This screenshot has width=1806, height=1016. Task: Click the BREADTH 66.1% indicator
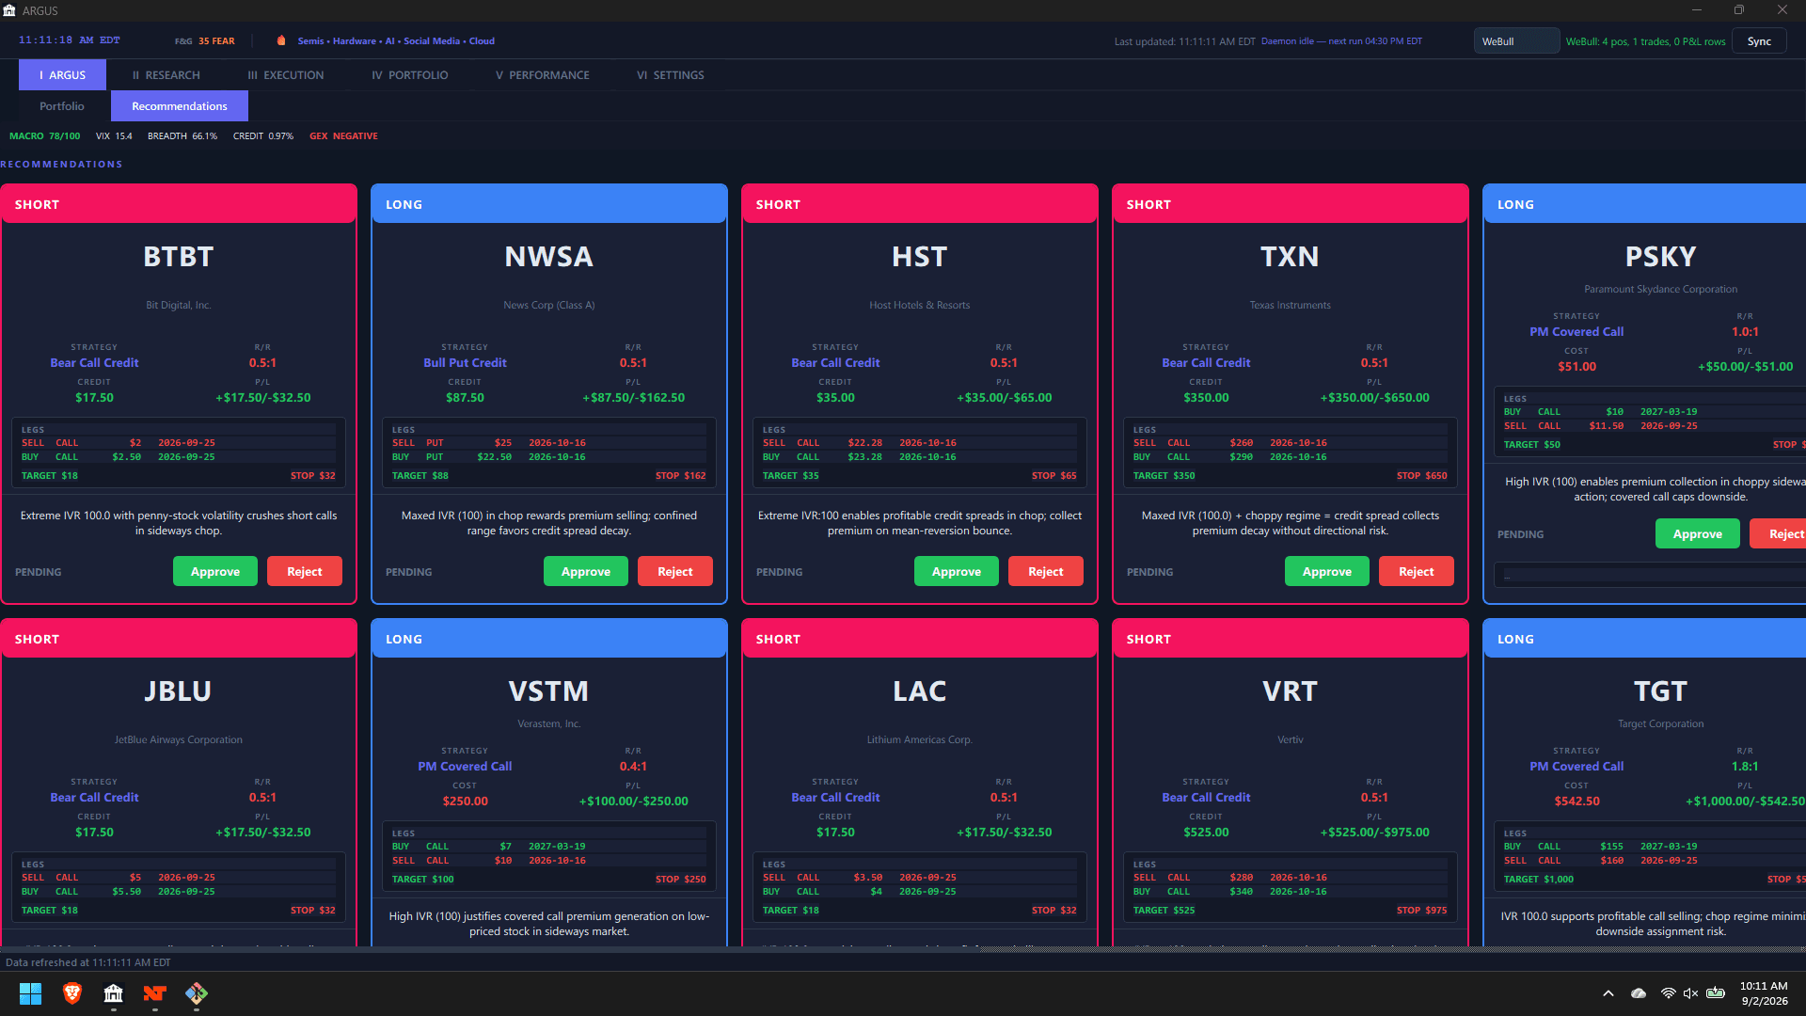[x=182, y=136]
